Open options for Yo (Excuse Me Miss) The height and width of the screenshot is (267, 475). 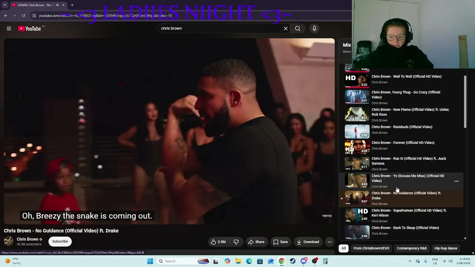pyautogui.click(x=456, y=181)
